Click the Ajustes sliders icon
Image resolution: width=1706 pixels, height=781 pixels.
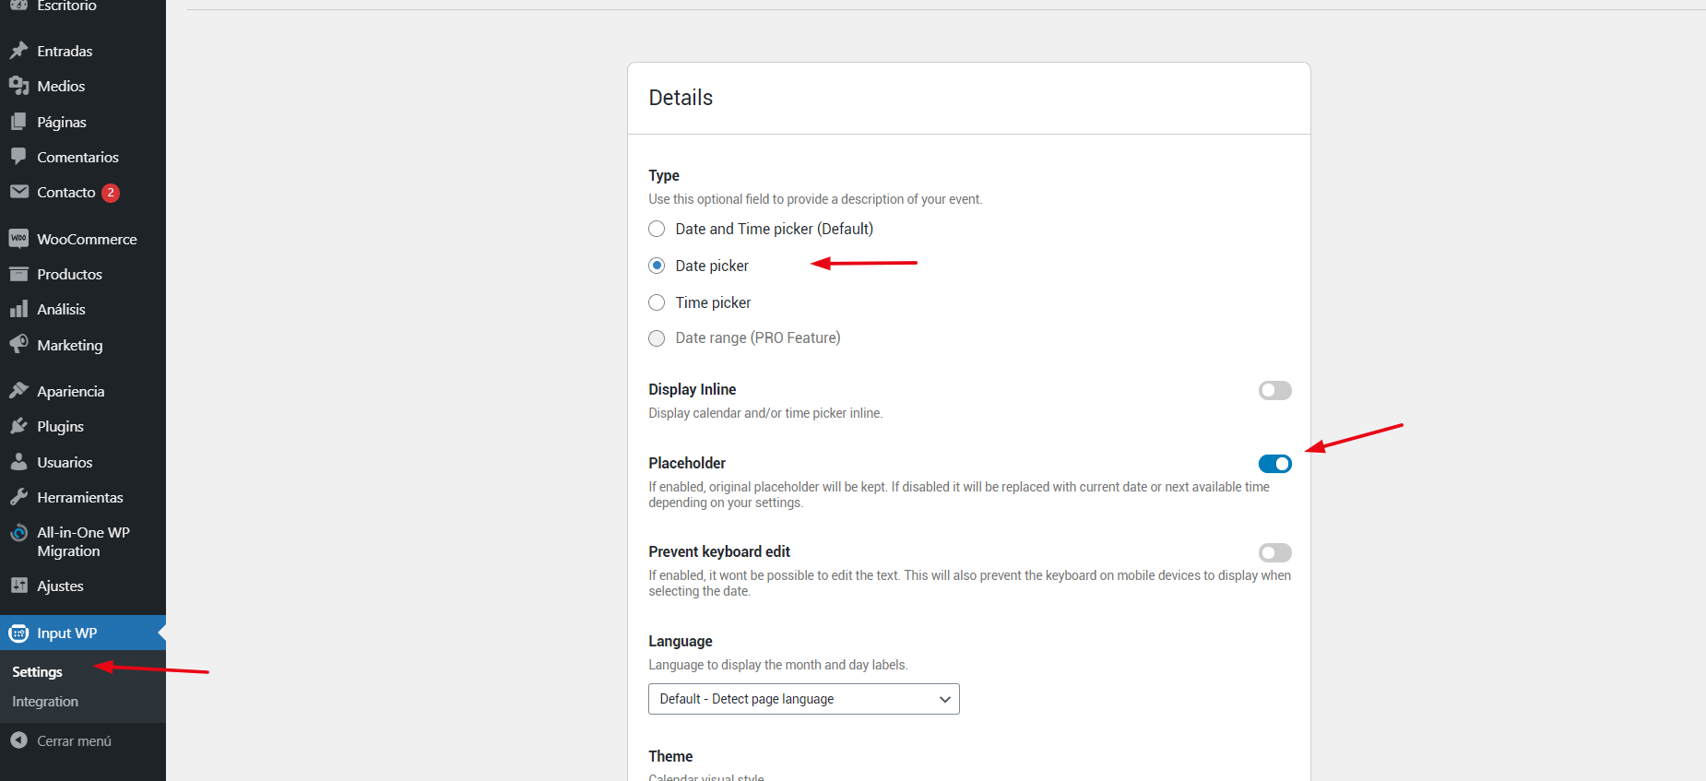[x=18, y=586]
